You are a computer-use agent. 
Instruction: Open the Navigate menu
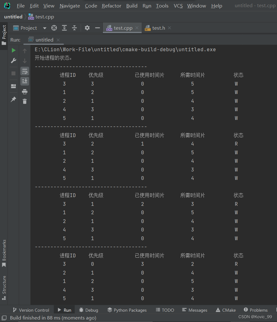coord(70,6)
